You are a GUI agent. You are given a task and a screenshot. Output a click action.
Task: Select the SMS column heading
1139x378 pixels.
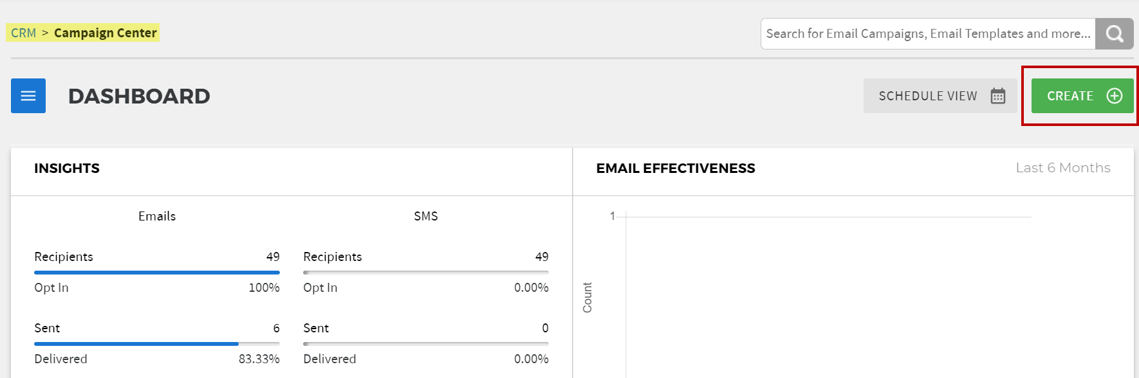pos(426,216)
